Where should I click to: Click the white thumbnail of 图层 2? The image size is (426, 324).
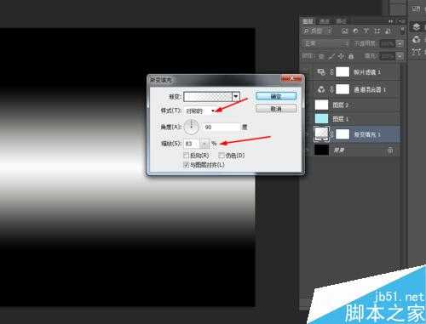(321, 105)
